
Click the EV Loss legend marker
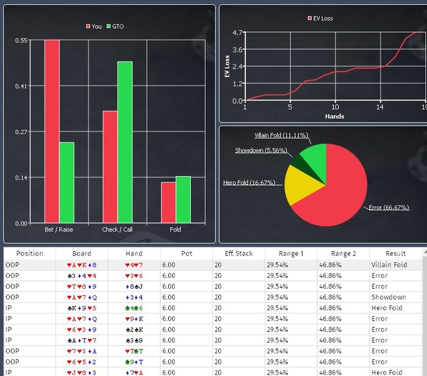(310, 18)
